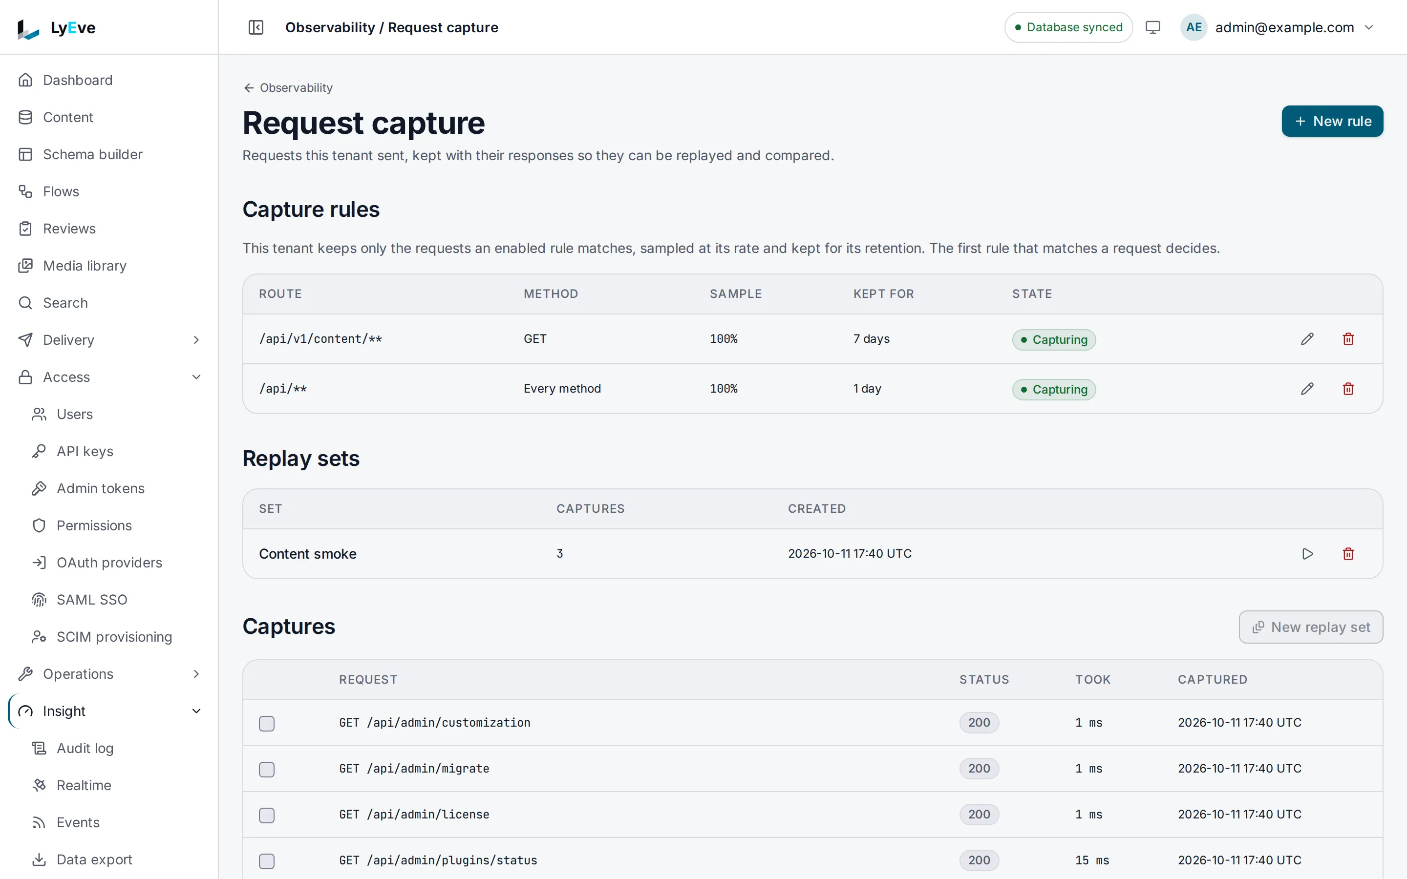Run the Content smoke replay set
The height and width of the screenshot is (879, 1407).
pyautogui.click(x=1307, y=554)
